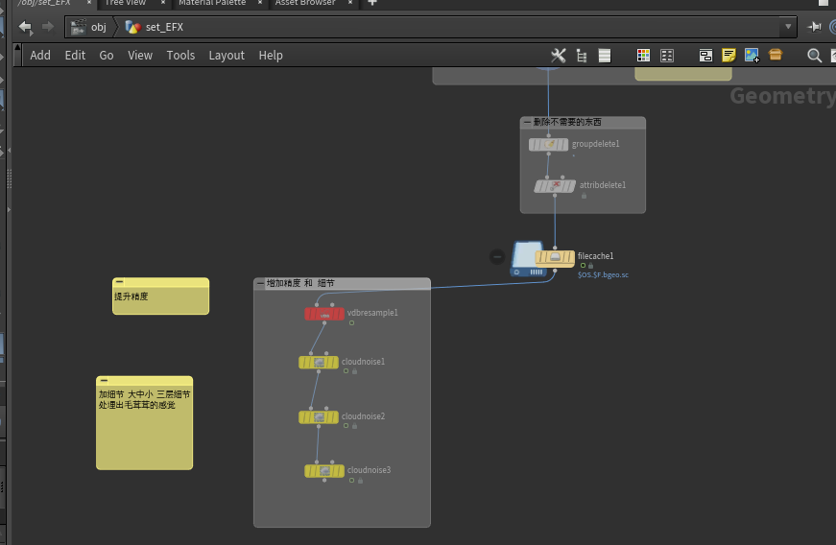Add a background image icon
Screen dimensions: 836x545
coord(752,56)
